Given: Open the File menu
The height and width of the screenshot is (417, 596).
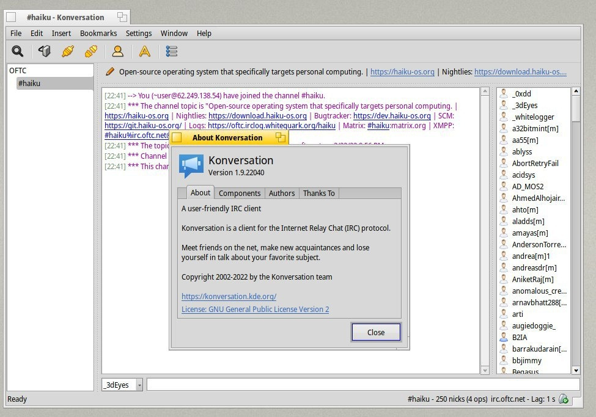Looking at the screenshot, I should click(x=16, y=34).
